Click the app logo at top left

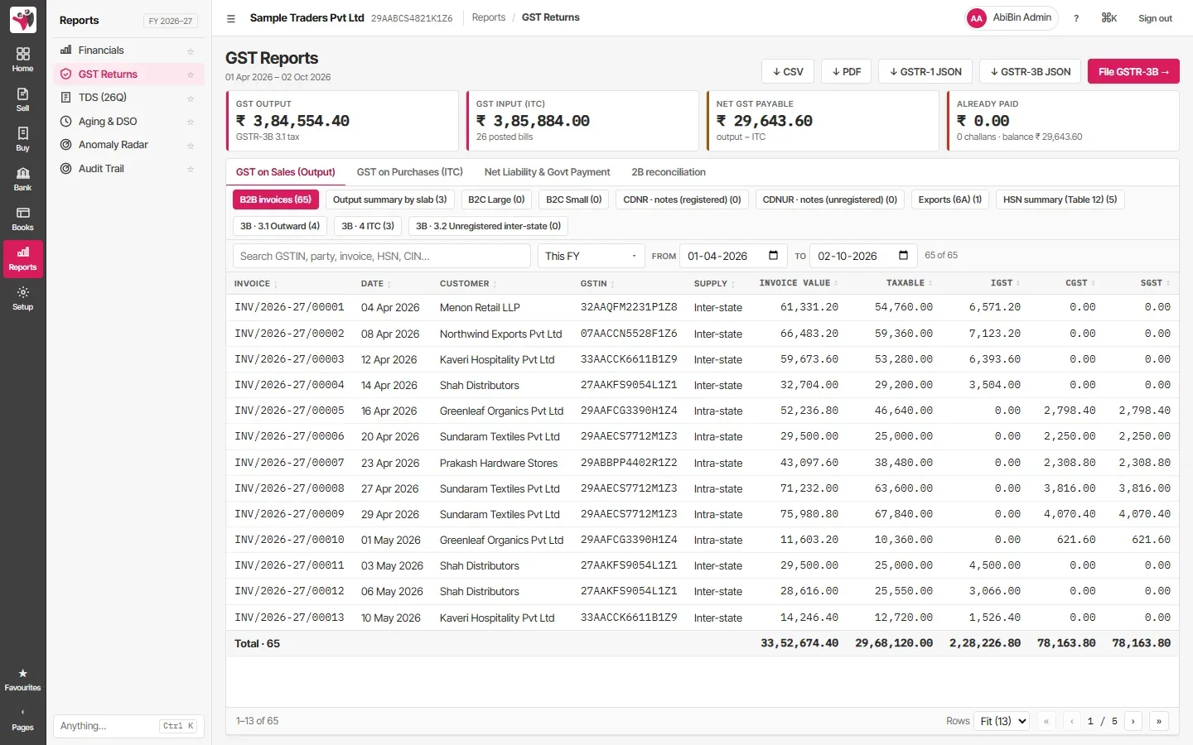(23, 20)
